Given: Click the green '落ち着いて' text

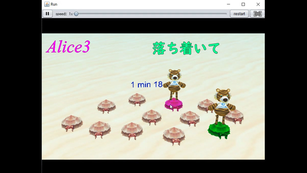Looking at the screenshot, I should (x=186, y=48).
